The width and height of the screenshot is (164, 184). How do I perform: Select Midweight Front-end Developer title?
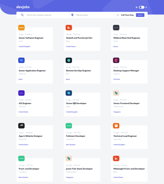click(129, 169)
